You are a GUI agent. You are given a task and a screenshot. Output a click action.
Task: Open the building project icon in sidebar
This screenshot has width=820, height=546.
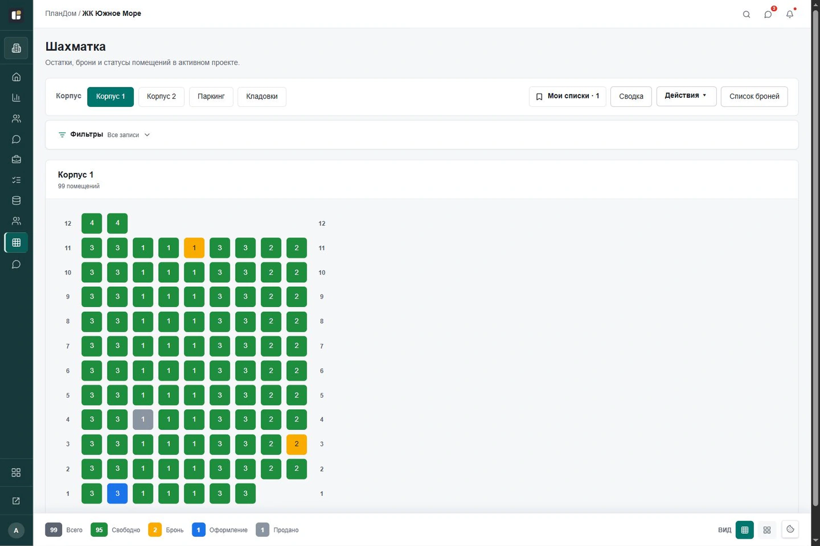pyautogui.click(x=16, y=48)
